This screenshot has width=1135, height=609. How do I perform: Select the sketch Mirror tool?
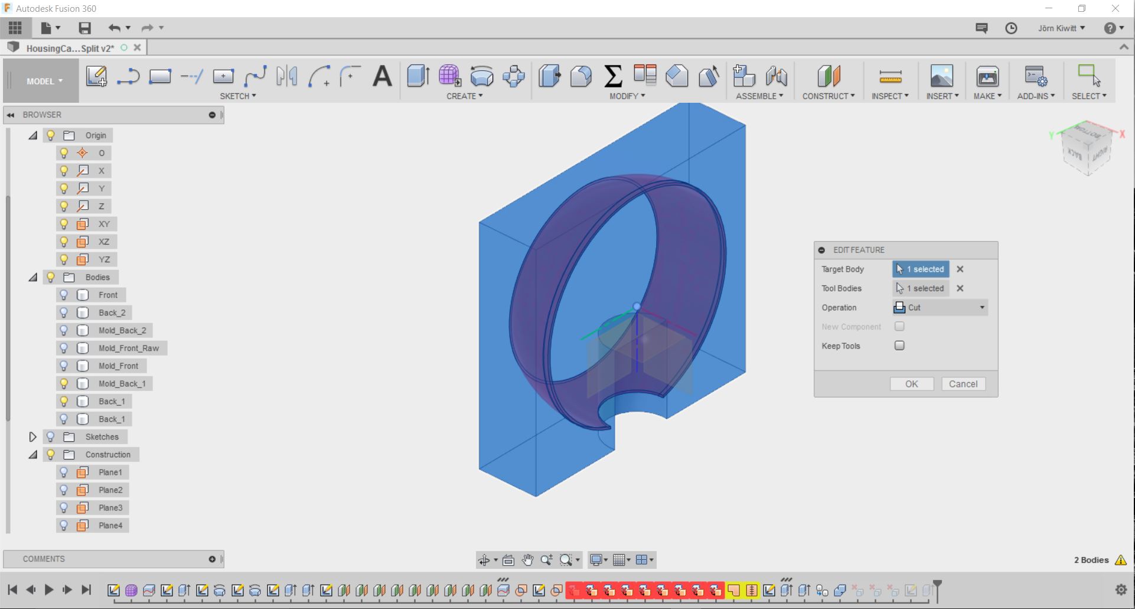[287, 76]
